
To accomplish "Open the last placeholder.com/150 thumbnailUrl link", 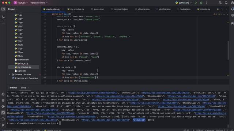I will pyautogui.click(x=106, y=120).
